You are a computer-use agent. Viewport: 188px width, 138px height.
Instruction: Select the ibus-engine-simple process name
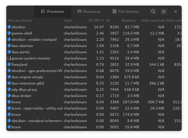27,77
